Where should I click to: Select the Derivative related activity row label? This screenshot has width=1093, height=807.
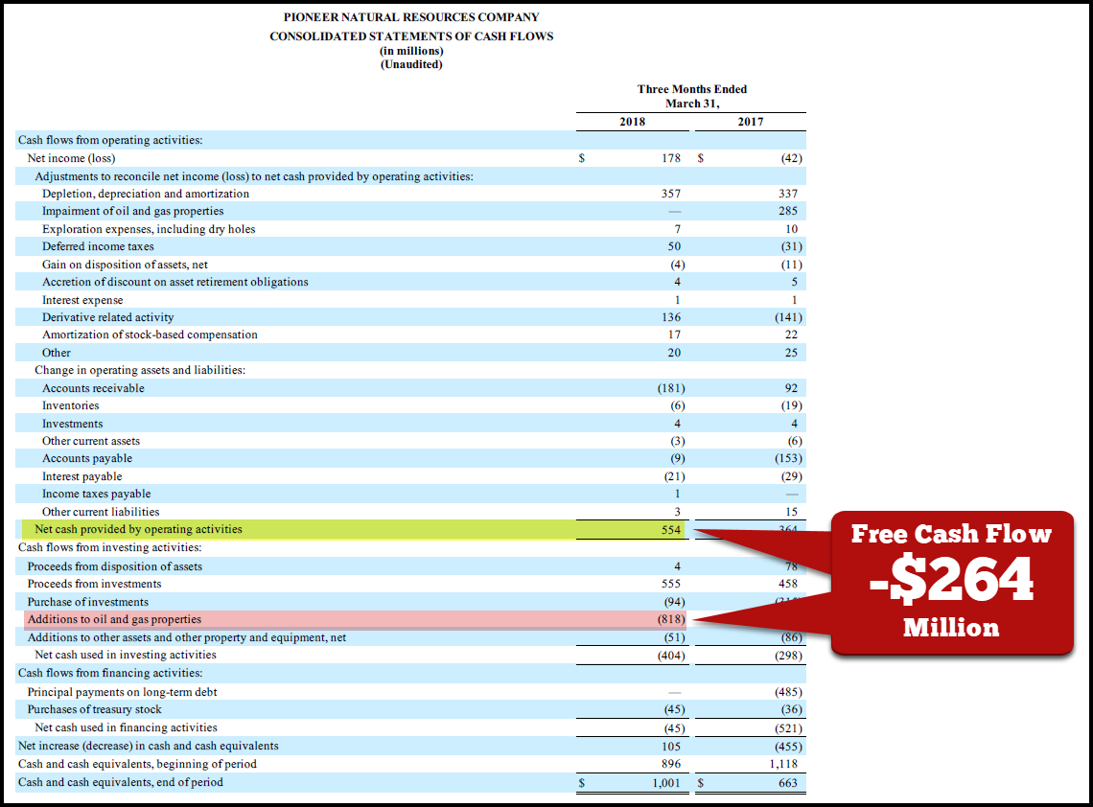pos(108,317)
